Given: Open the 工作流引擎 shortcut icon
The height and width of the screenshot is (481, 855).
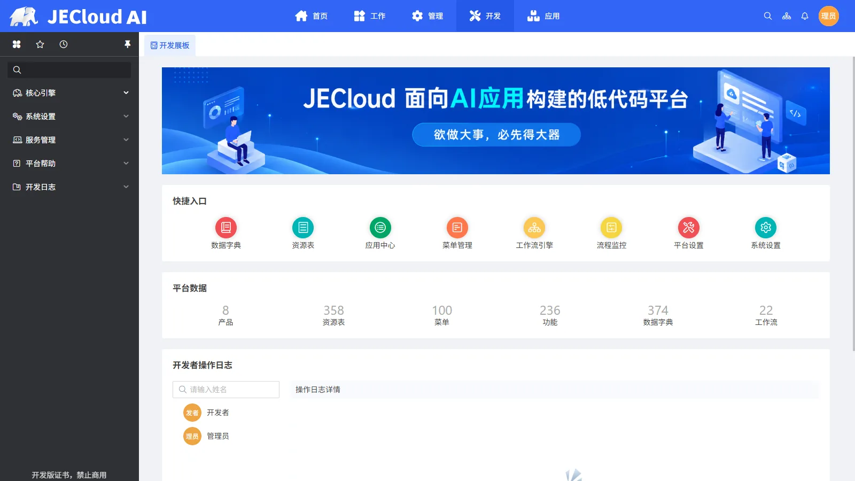Looking at the screenshot, I should coord(534,228).
